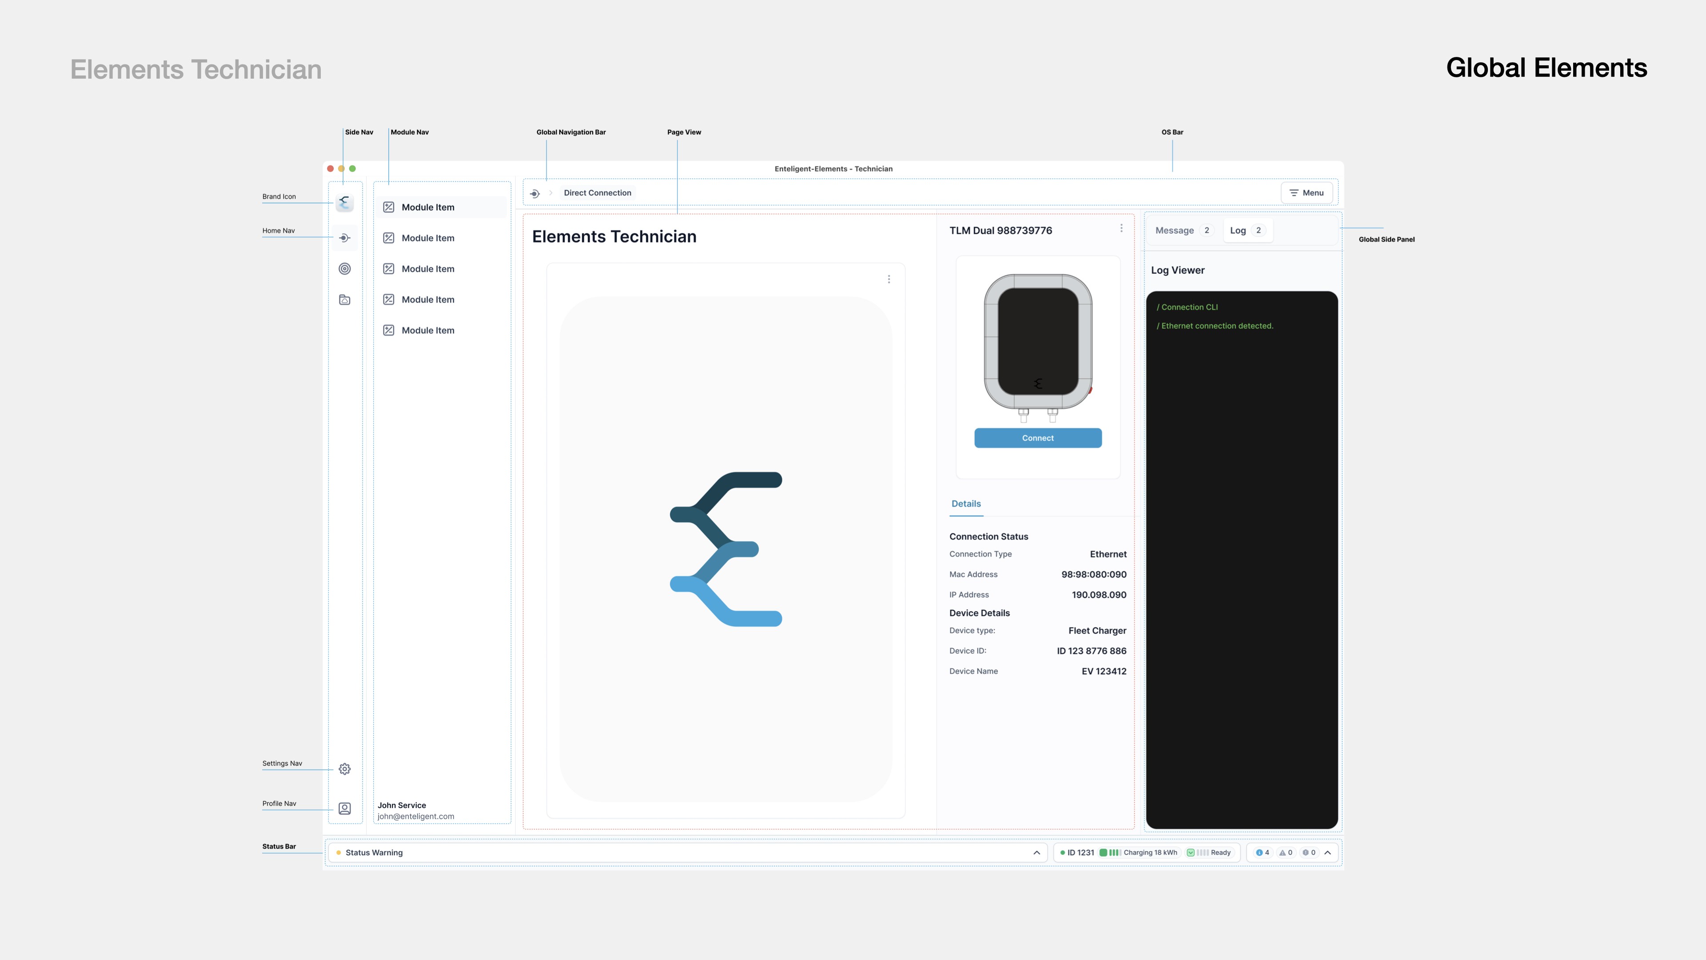Open the Menu button in navigation bar
The width and height of the screenshot is (1706, 960).
1307,193
